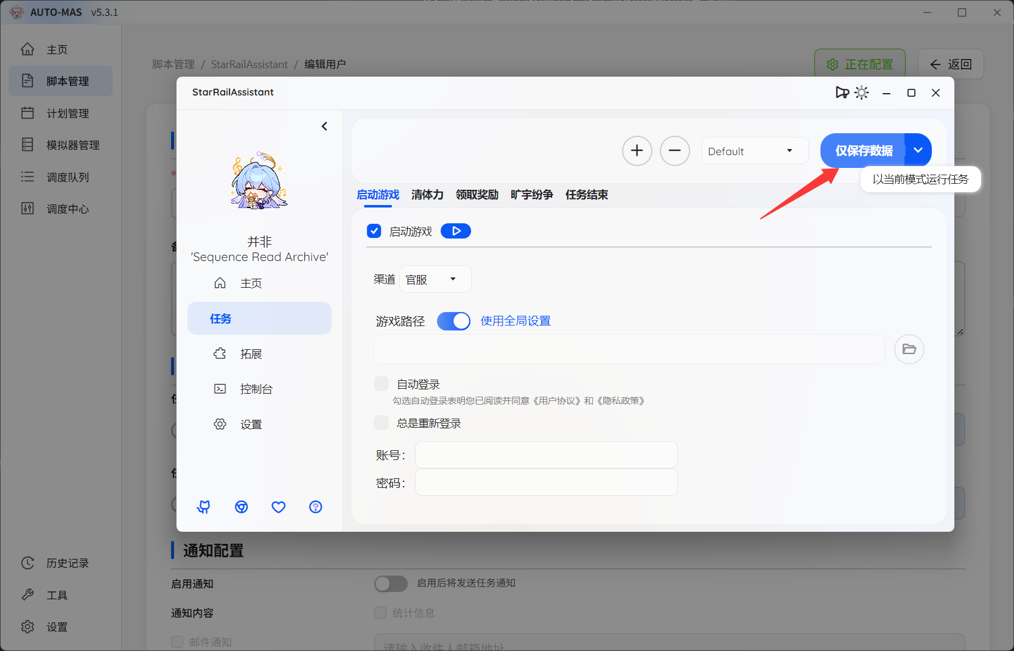The image size is (1014, 651).
Task: Click the circular aperture website icon at sidebar bottom
Action: coord(242,507)
